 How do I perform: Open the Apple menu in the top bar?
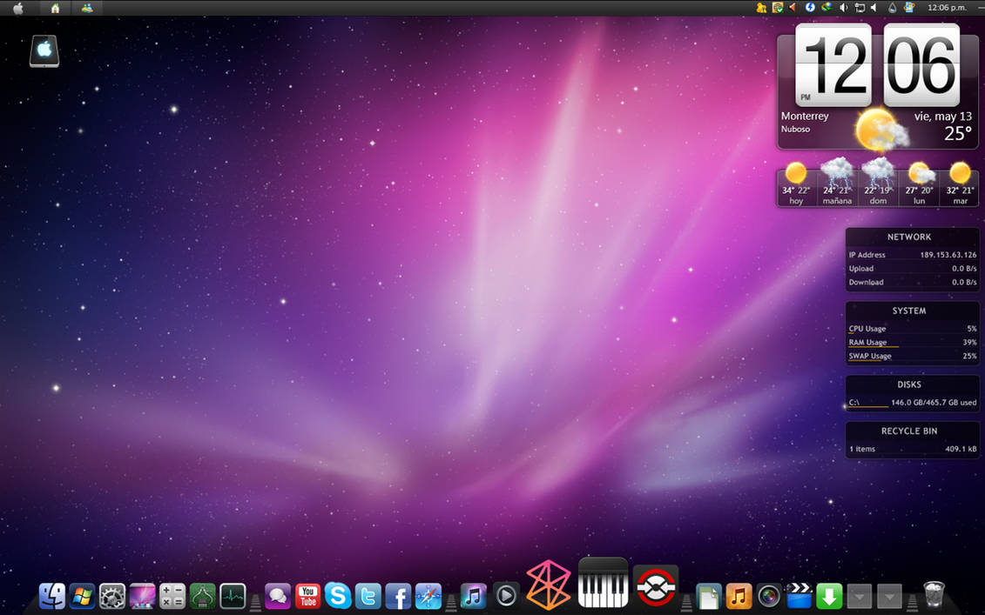[18, 8]
